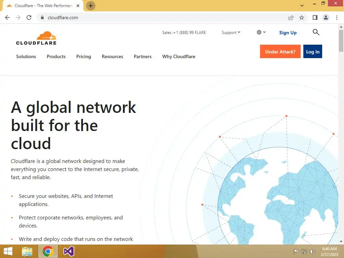Click the Chrome taskbar icon
This screenshot has width=344, height=258.
point(48,251)
